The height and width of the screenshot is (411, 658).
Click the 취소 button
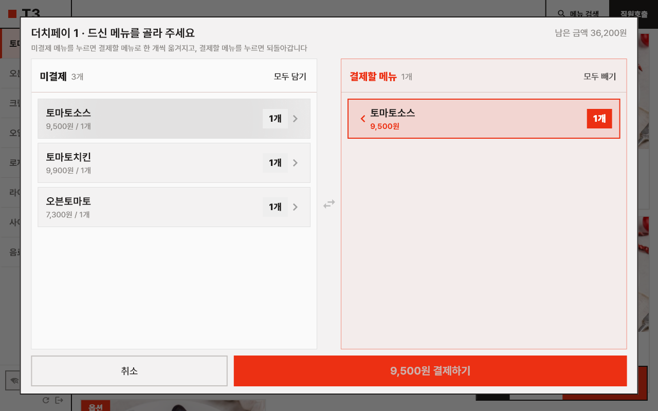(130, 371)
